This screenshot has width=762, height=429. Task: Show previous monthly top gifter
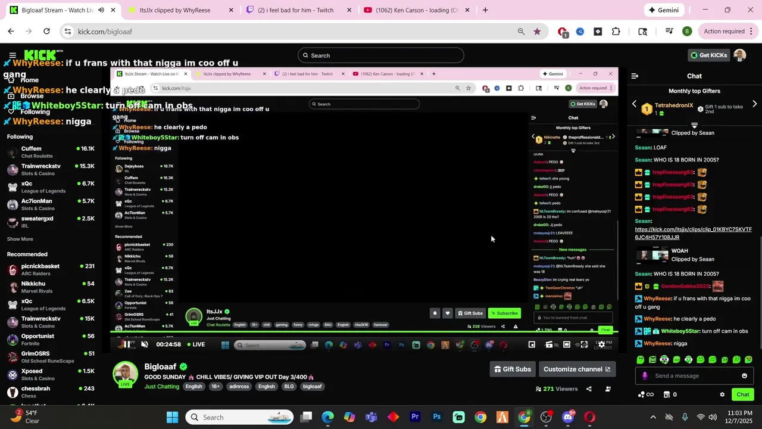[634, 104]
